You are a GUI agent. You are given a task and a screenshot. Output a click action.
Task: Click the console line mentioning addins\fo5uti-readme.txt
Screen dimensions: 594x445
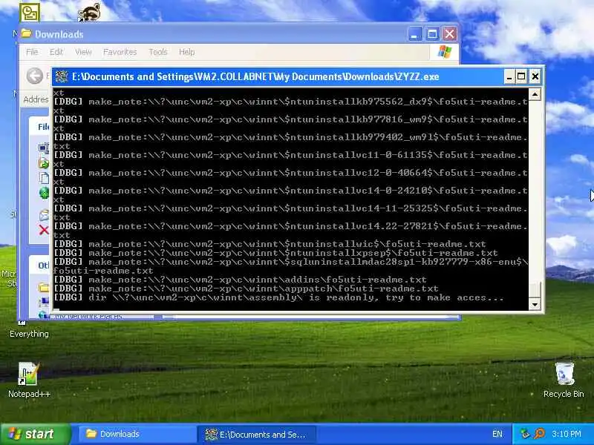(240, 280)
